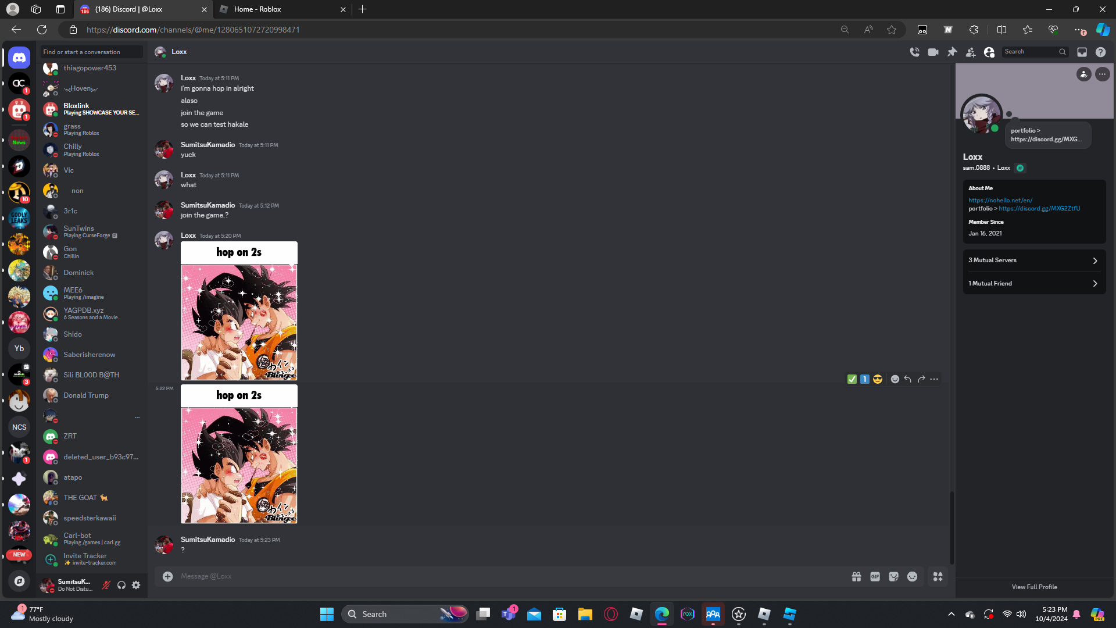React with sunglasses emoji
Screen dimensions: 1116x628
tap(877, 379)
